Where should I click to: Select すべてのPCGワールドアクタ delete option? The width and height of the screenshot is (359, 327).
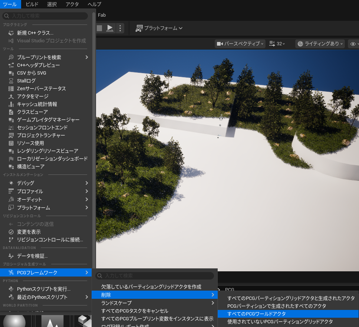(288, 314)
